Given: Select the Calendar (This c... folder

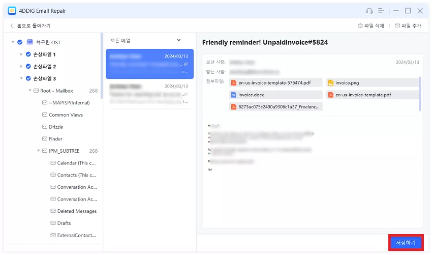Looking at the screenshot, I should tap(76, 163).
